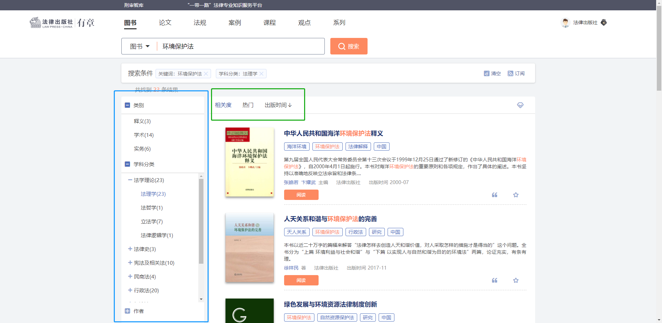Image resolution: width=662 pixels, height=323 pixels.
Task: Open the user avatar for 法律出版社
Action: 565,23
